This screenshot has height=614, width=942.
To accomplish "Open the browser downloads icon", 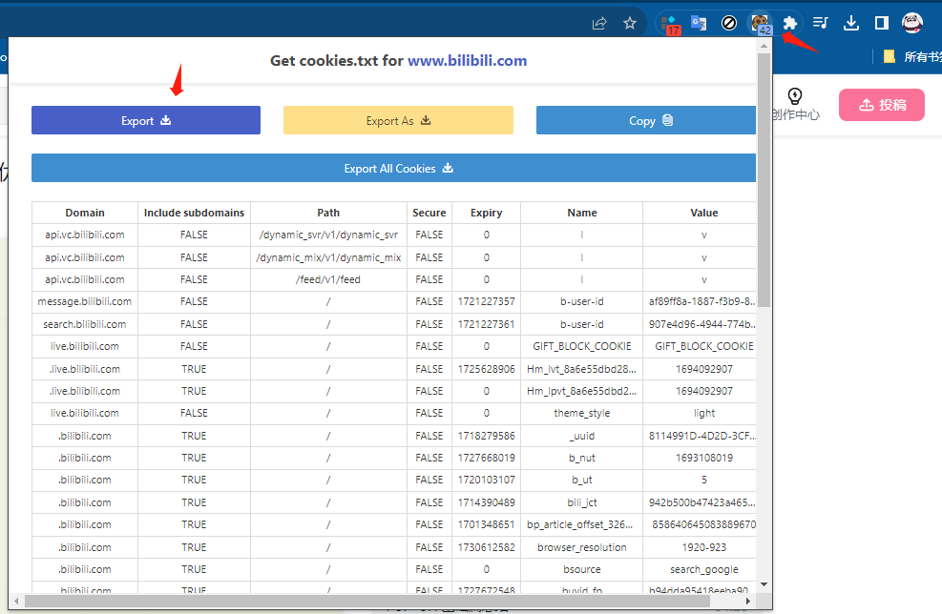I will (x=851, y=23).
